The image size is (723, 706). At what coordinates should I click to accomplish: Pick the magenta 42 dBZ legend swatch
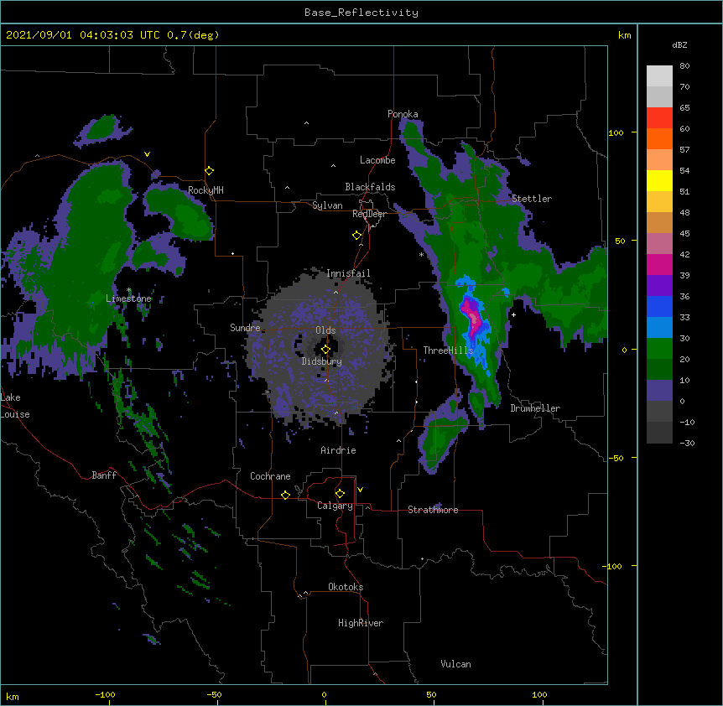pos(659,264)
